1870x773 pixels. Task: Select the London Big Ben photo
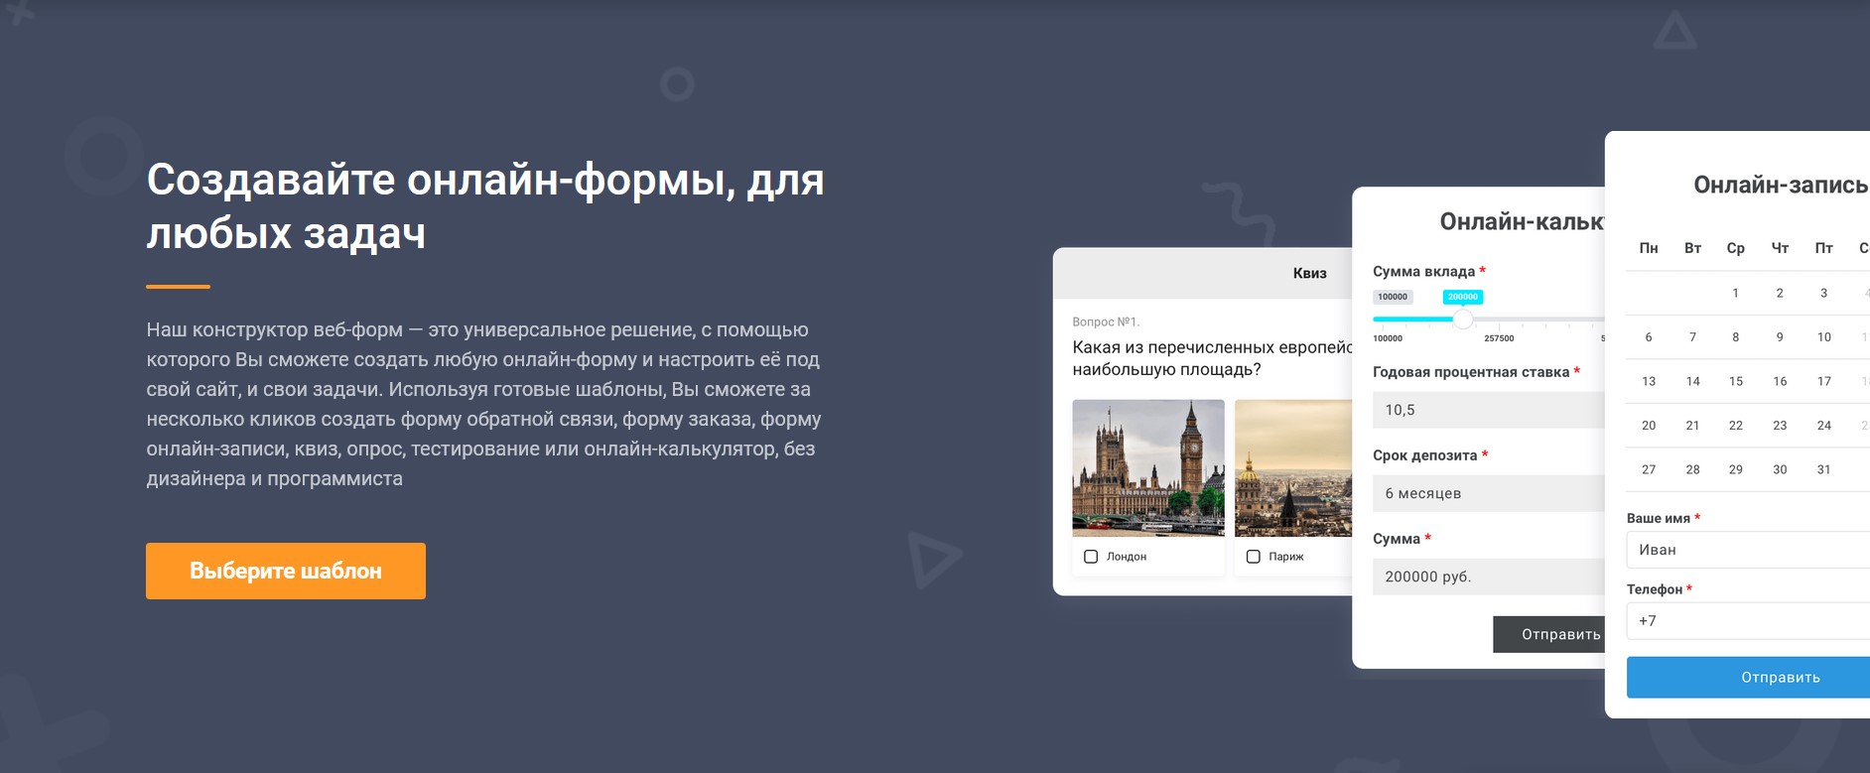(1148, 467)
